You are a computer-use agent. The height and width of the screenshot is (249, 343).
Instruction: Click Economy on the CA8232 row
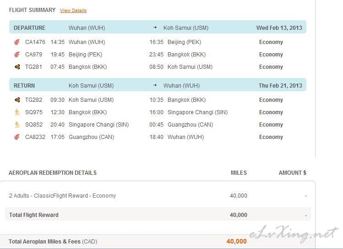pos(271,137)
